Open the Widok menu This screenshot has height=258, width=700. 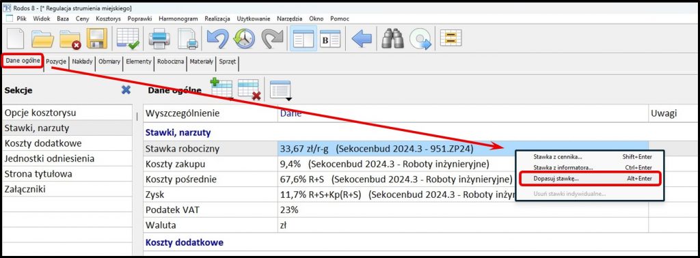(x=41, y=18)
